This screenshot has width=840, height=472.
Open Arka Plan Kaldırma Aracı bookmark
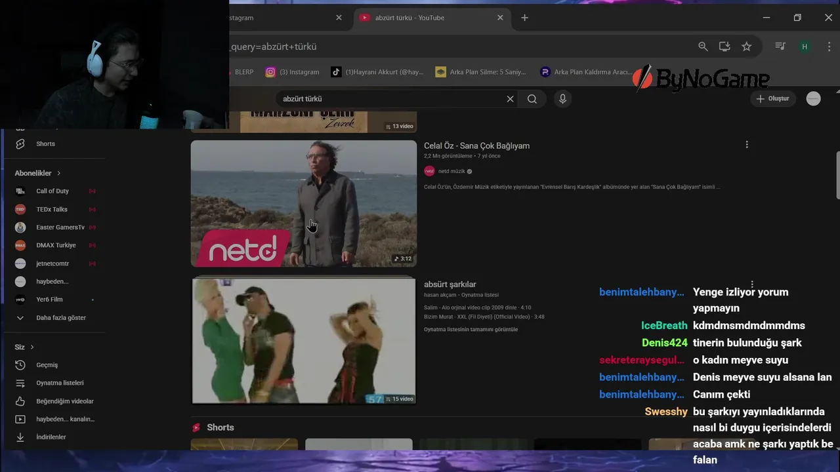click(586, 72)
